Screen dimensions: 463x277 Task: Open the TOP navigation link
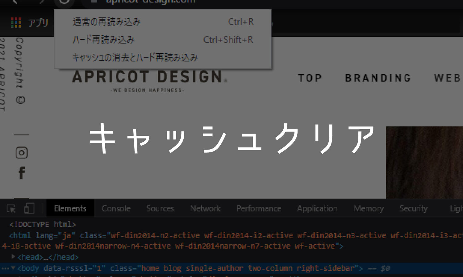point(310,78)
